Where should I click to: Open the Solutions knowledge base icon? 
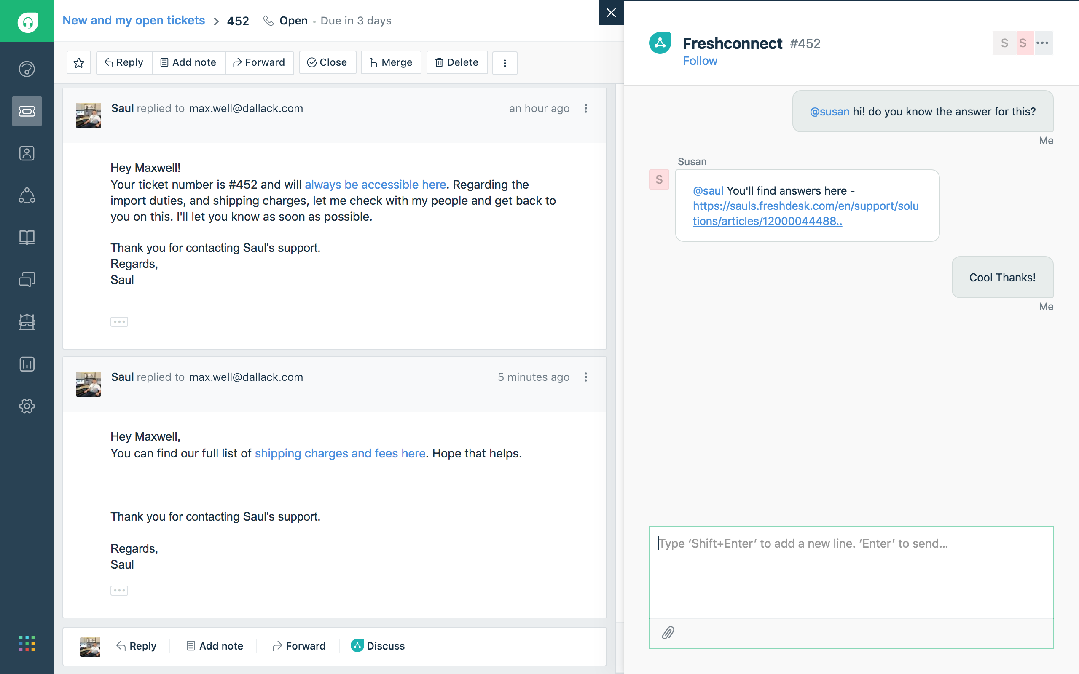coord(27,237)
